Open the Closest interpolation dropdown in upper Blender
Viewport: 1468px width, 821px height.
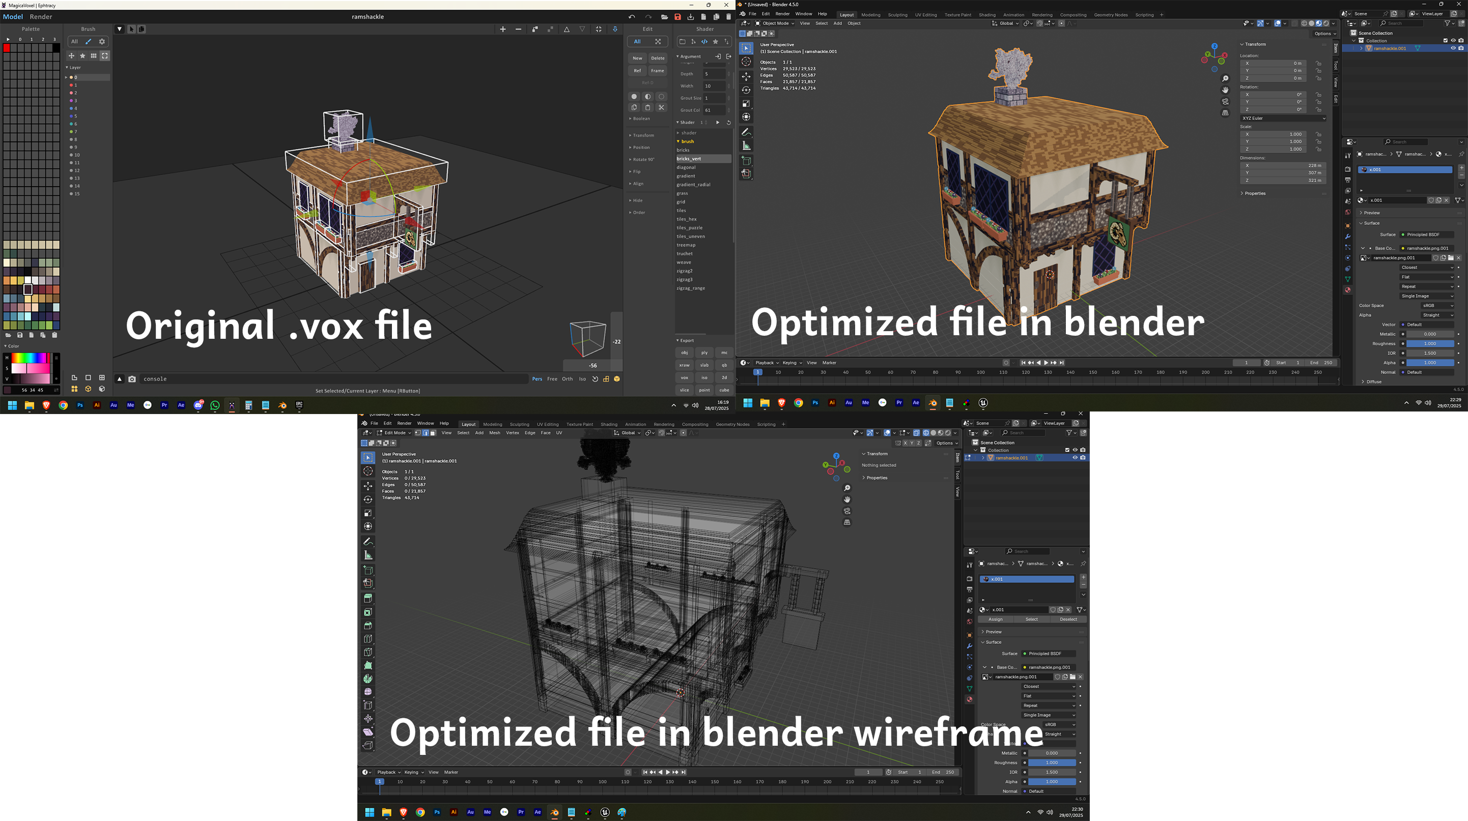tap(1427, 268)
